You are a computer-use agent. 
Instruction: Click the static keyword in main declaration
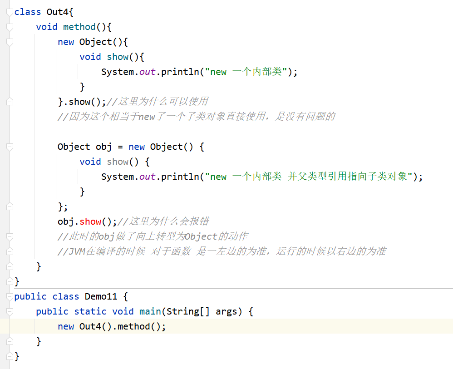(x=90, y=312)
